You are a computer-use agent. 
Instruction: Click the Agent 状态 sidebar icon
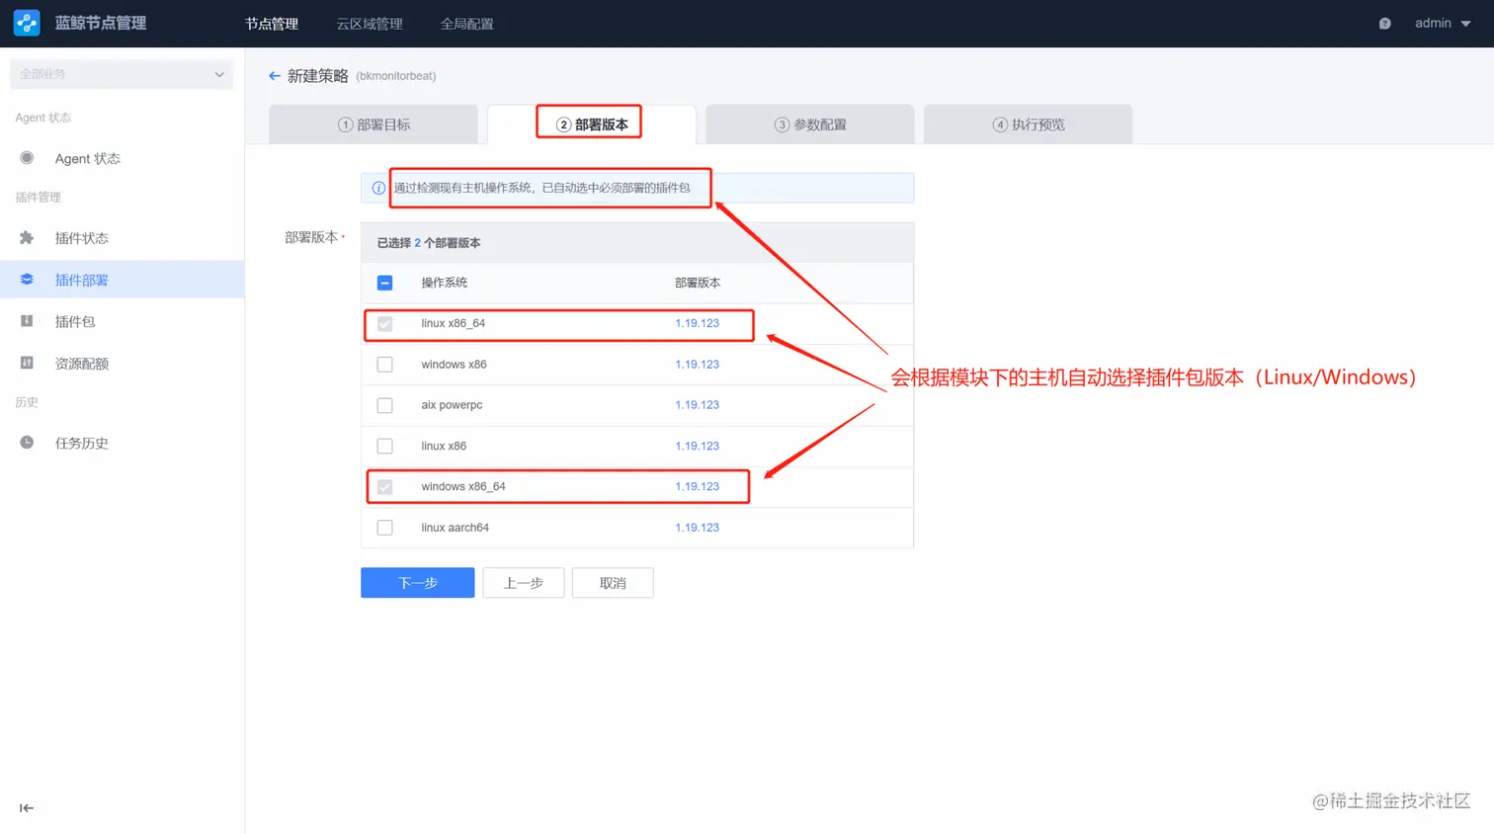click(27, 158)
